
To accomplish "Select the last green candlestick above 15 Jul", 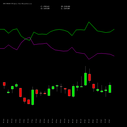I will (110, 89).
